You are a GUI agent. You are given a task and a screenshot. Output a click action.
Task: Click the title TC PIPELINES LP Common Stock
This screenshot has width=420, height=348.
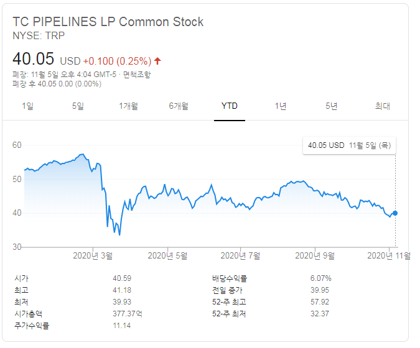pyautogui.click(x=108, y=22)
